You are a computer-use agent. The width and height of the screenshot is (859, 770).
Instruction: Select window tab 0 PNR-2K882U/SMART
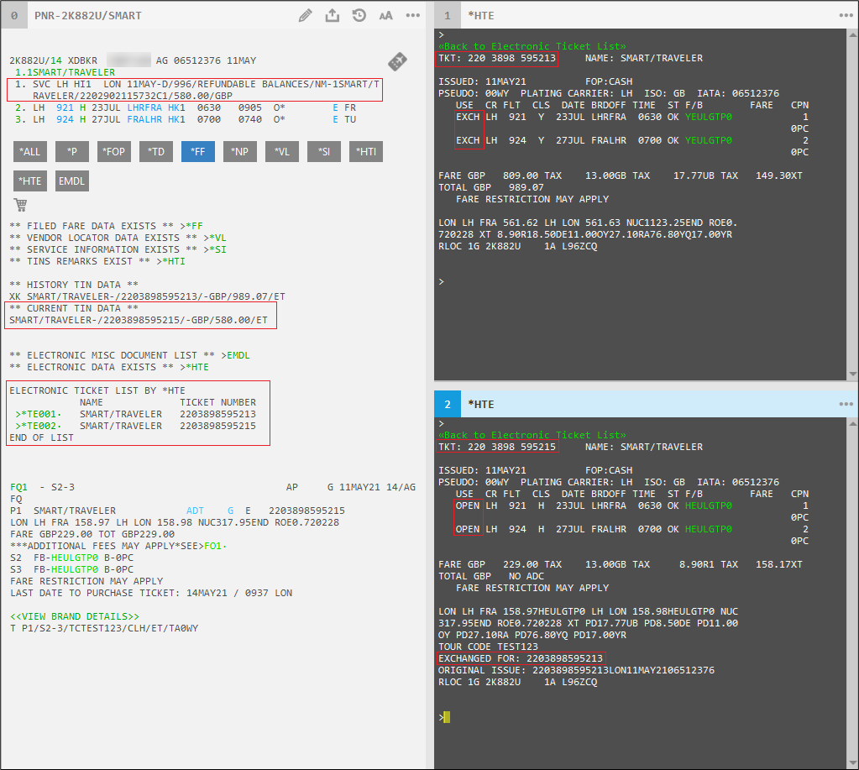(x=87, y=15)
